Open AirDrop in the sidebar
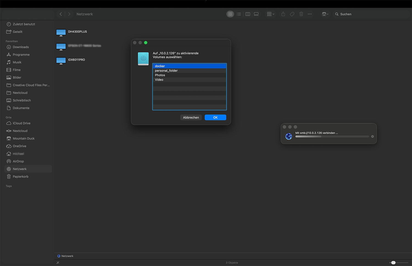Viewport: 412px width, 266px height. point(18,162)
